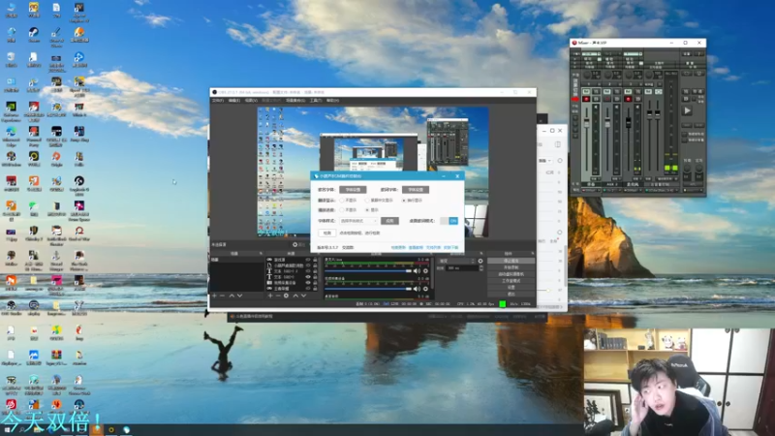This screenshot has width=775, height=436.
Task: Open Origin desktop shortcut
Action: (x=56, y=160)
